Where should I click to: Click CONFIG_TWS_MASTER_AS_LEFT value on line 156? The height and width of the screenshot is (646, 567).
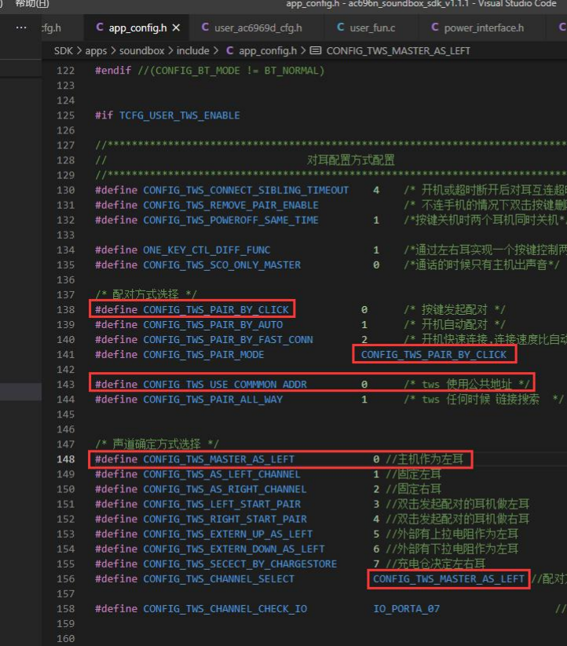pyautogui.click(x=448, y=578)
